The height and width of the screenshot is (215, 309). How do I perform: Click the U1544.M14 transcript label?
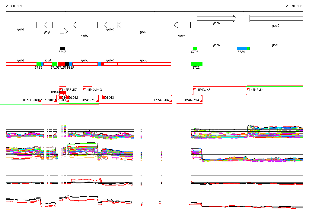[191, 100]
